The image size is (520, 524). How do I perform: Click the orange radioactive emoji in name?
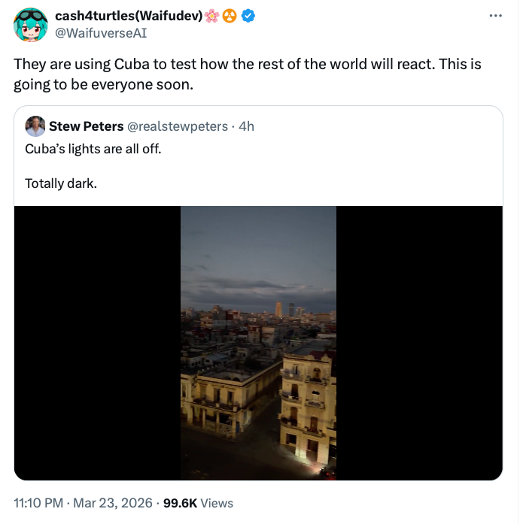[230, 17]
